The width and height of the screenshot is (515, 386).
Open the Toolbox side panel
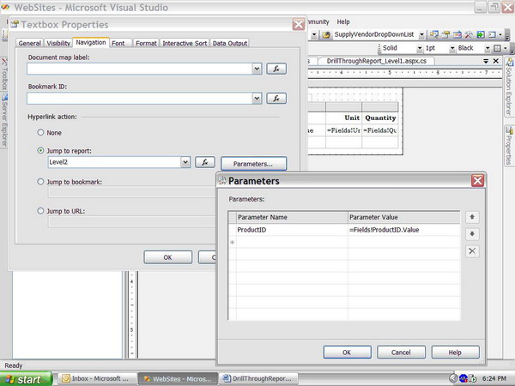point(4,75)
